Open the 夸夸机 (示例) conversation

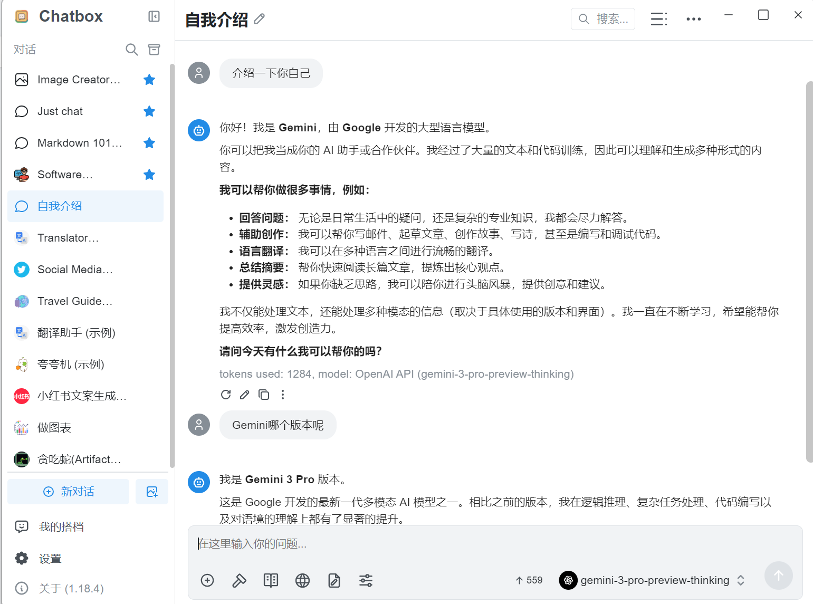[85, 365]
